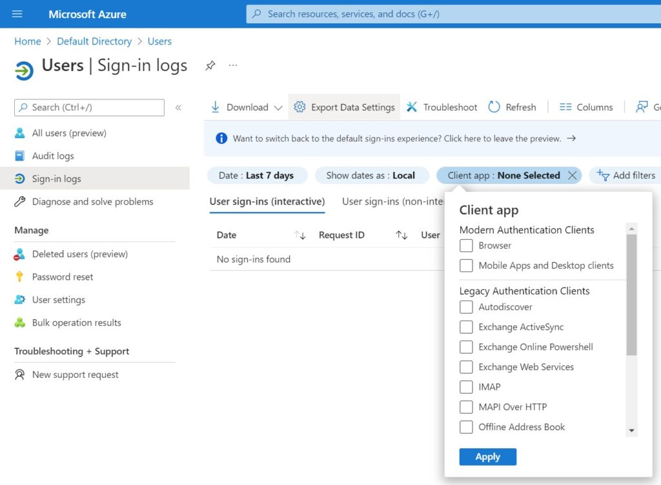
Task: Go to Default Directory breadcrumb
Action: (94, 41)
